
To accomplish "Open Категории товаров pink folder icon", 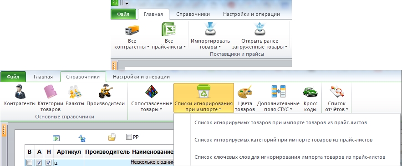I will pyautogui.click(x=50, y=92).
